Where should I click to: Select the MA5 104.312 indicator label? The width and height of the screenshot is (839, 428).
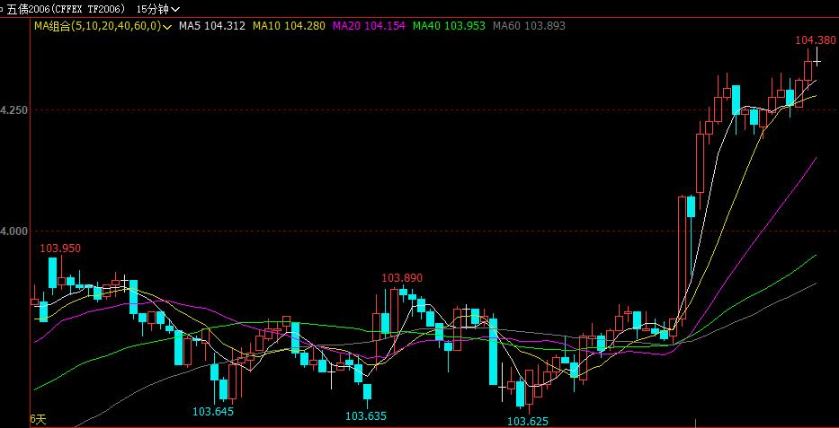211,26
